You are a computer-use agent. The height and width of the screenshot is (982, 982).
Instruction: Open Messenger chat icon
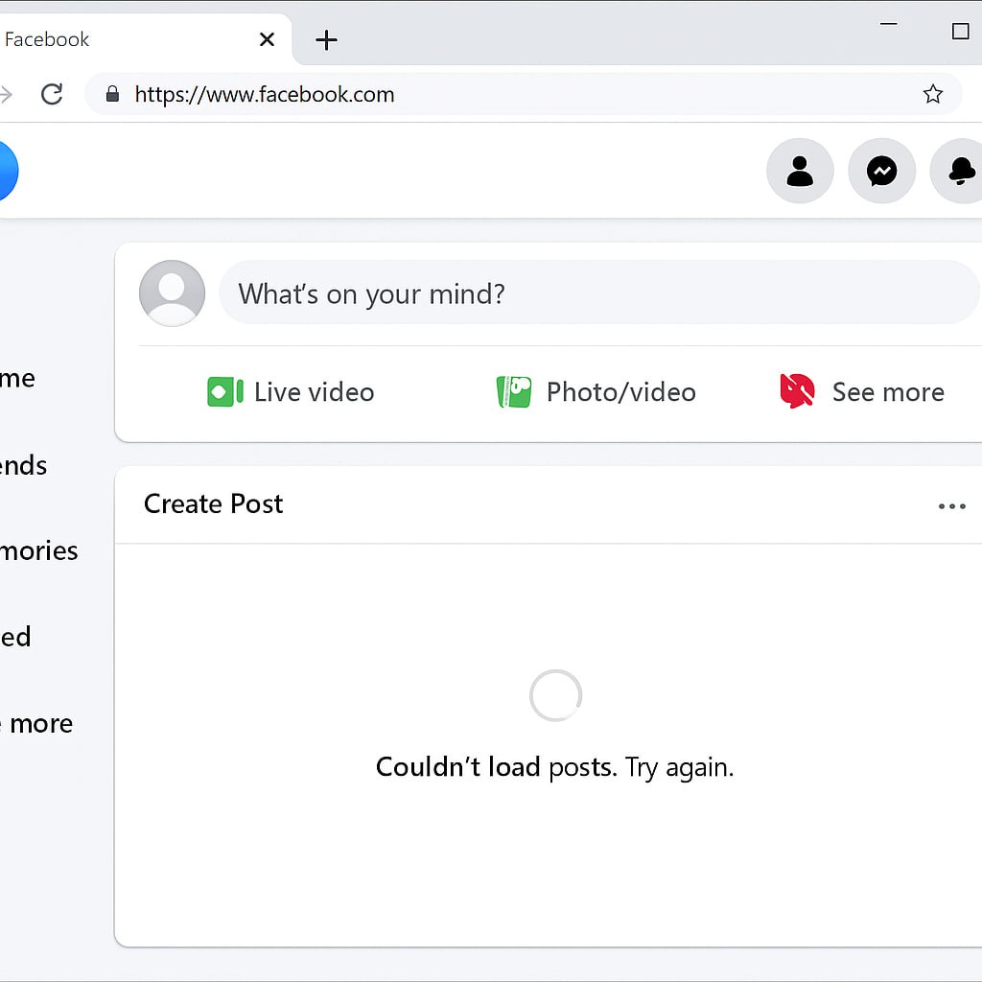coord(882,171)
